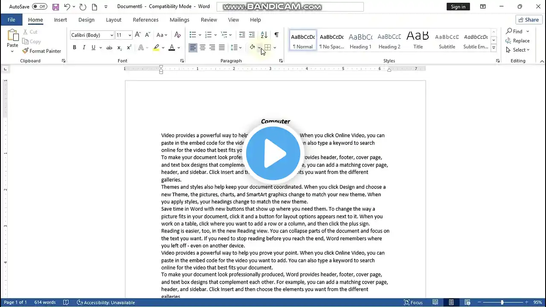Open the font size dropdown
Image resolution: width=546 pixels, height=307 pixels.
click(x=130, y=35)
